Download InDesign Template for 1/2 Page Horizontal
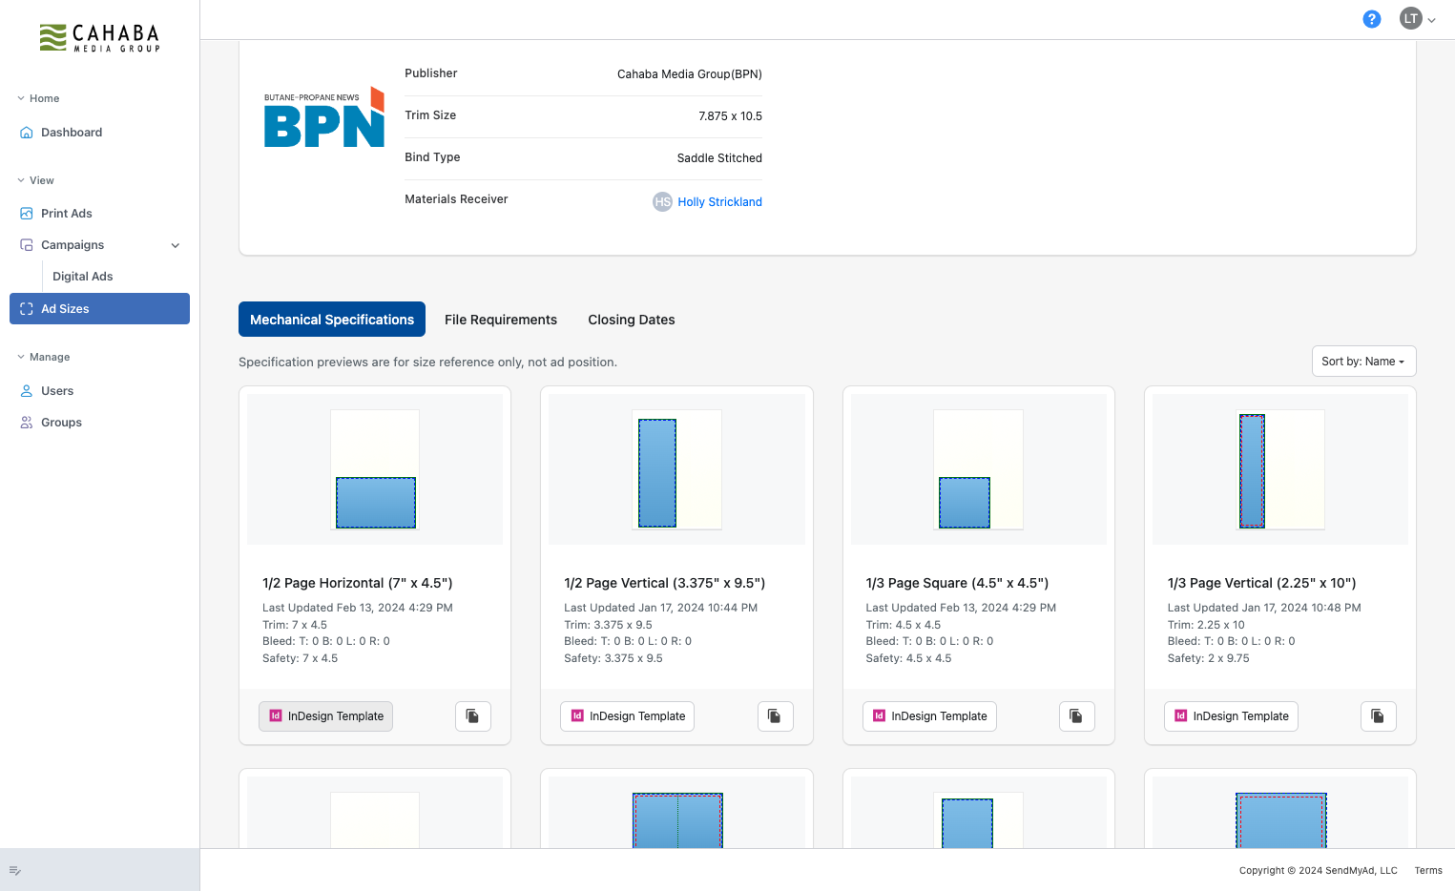1455x891 pixels. (x=325, y=716)
